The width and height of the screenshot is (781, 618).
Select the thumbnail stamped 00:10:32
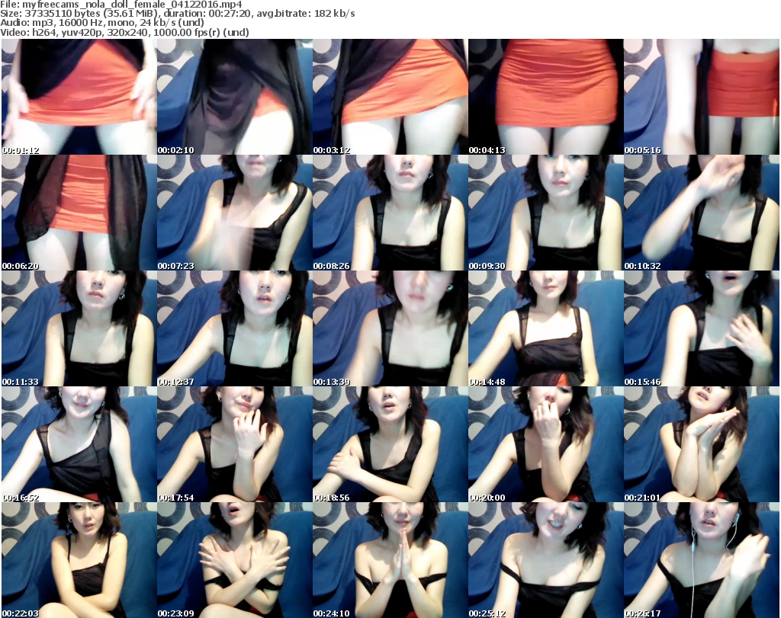click(x=702, y=213)
